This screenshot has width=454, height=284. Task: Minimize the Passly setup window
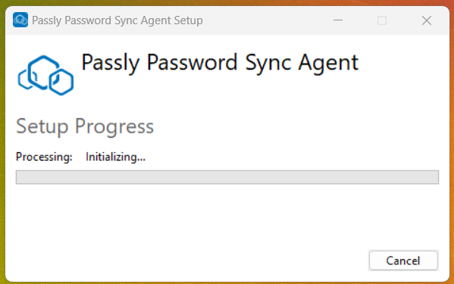point(338,20)
